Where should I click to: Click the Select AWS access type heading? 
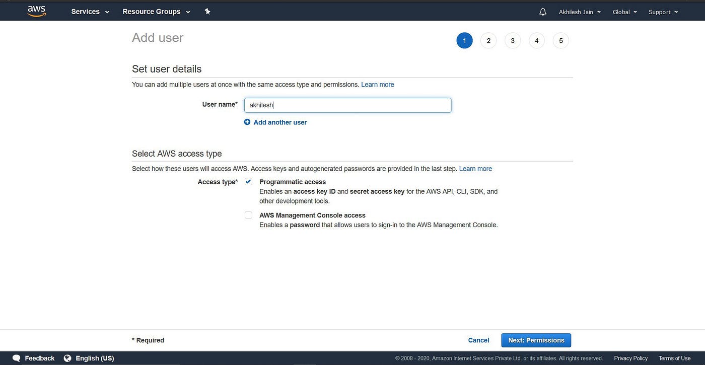(x=177, y=154)
